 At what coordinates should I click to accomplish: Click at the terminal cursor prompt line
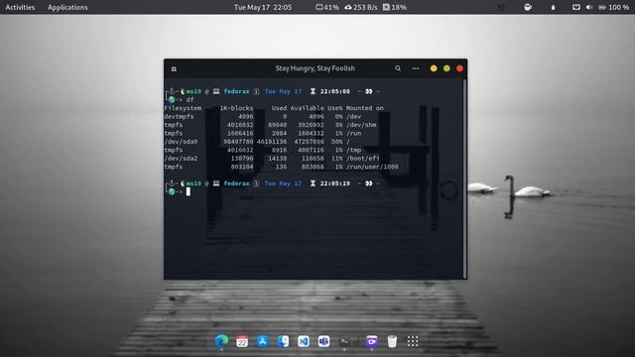click(189, 191)
